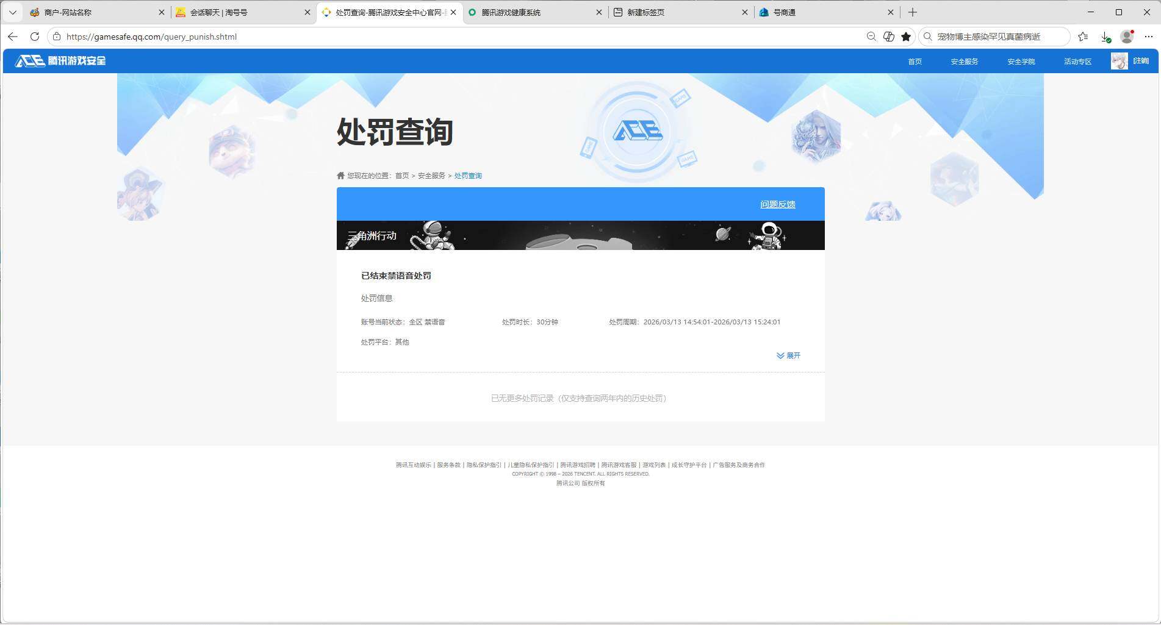Click the user avatar next to 注销
The image size is (1161, 625).
tap(1120, 61)
